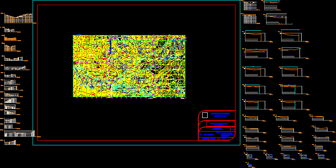Select the solid orange profile in left column

coord(10,39)
